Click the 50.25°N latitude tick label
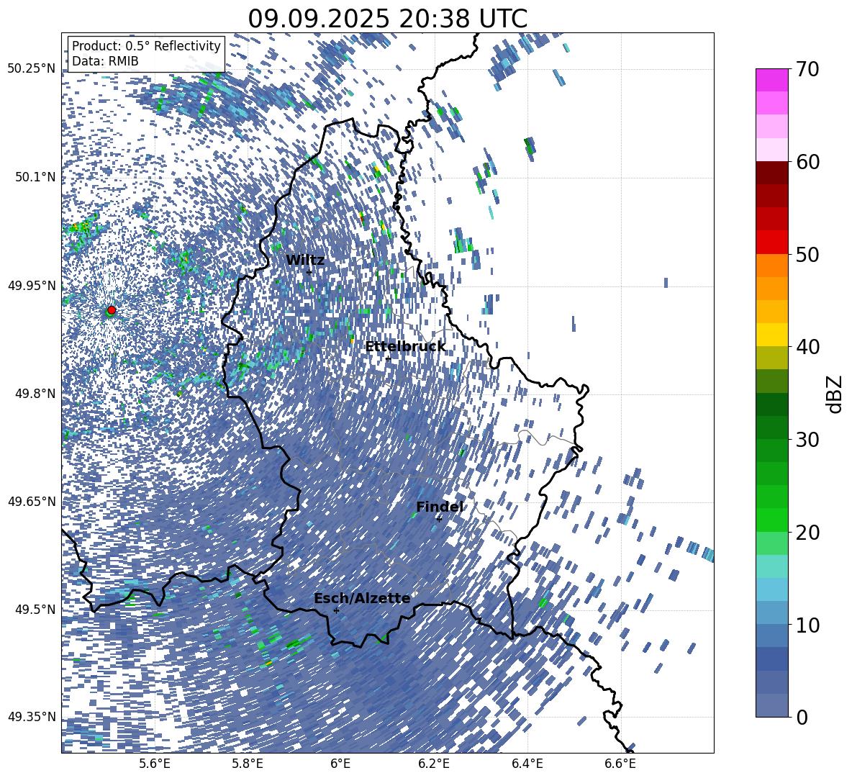 pos(32,69)
